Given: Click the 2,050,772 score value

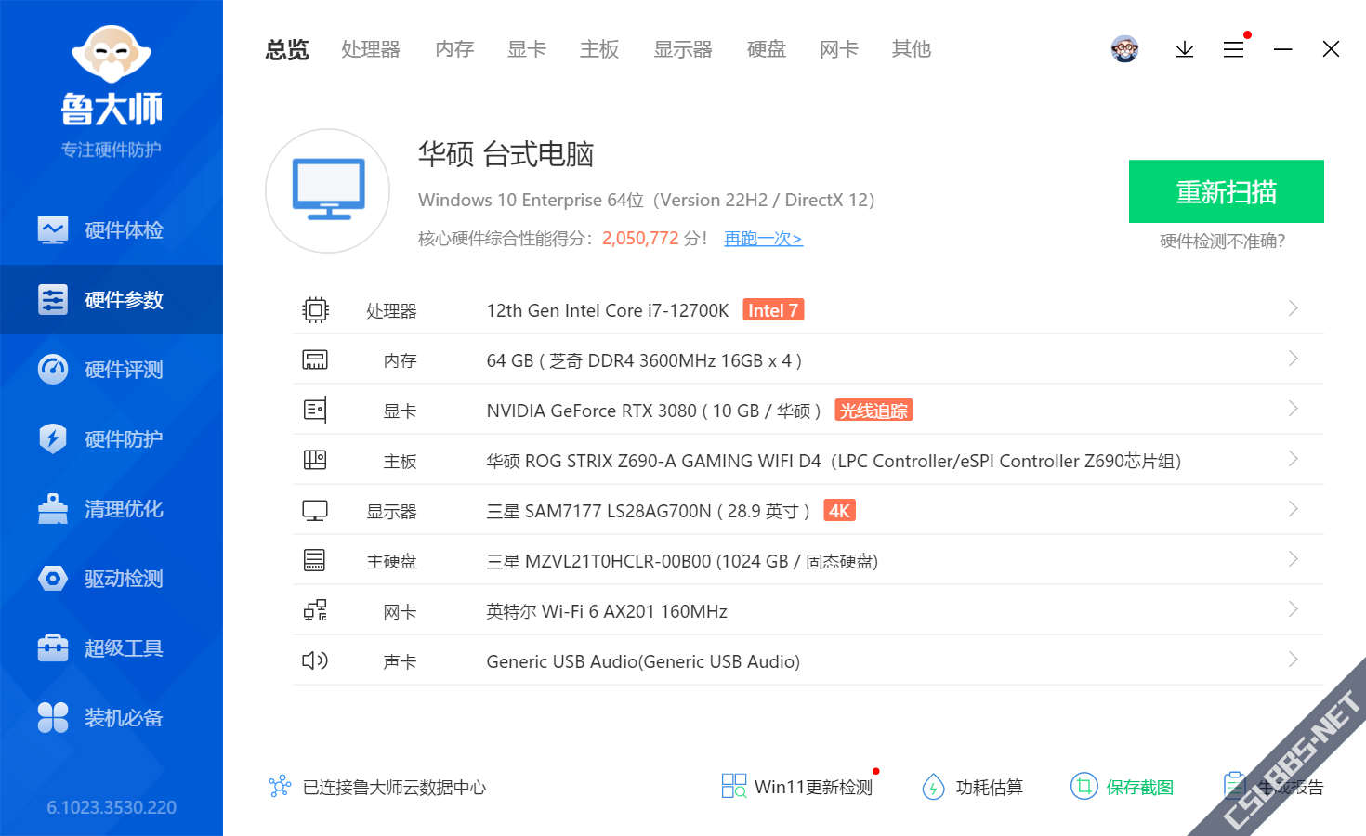Looking at the screenshot, I should pos(640,239).
